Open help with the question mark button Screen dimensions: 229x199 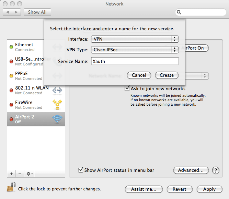pyautogui.click(x=216, y=170)
